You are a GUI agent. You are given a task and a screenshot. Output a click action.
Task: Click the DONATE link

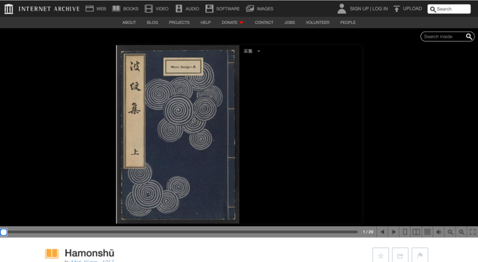pos(232,23)
